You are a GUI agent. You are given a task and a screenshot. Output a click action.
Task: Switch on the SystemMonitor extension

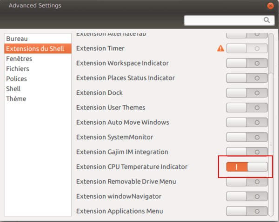point(247,137)
